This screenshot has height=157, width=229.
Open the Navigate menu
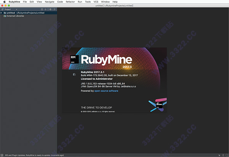coord(50,2)
